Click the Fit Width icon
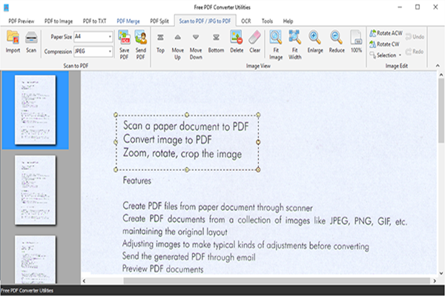The height and width of the screenshot is (296, 445). tap(294, 38)
